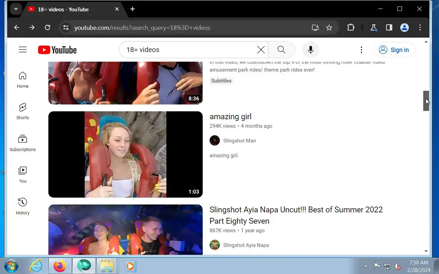Open network tray icon
The image size is (439, 274).
click(387, 266)
